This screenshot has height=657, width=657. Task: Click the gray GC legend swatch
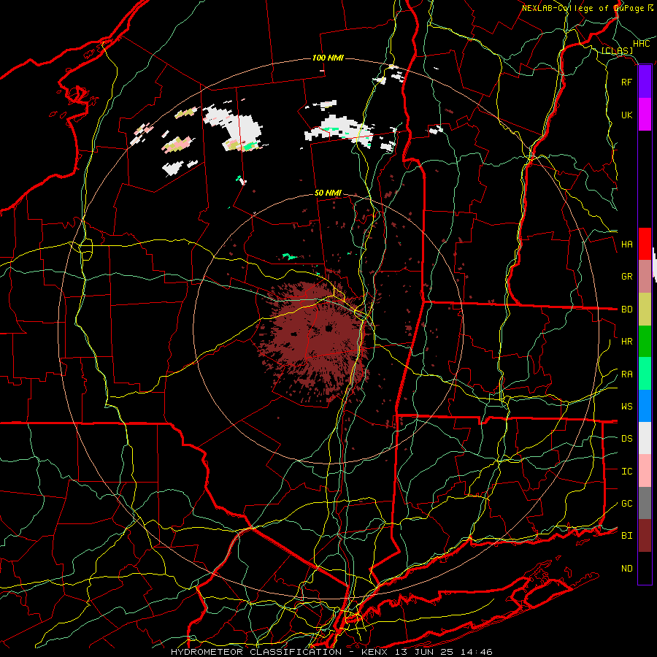[645, 503]
